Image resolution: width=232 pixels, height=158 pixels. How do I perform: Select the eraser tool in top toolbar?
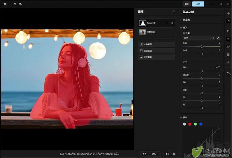(x=15, y=4)
